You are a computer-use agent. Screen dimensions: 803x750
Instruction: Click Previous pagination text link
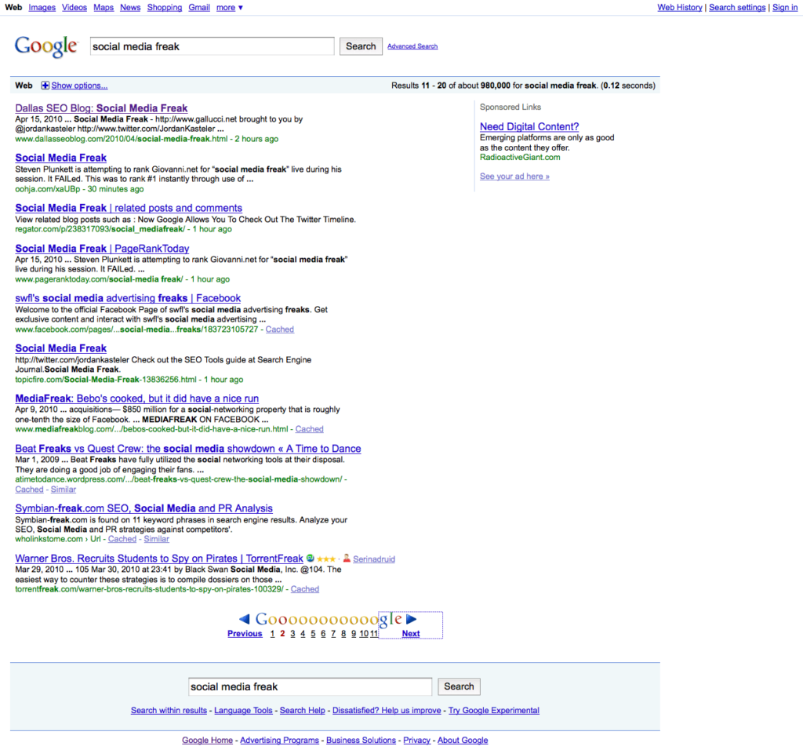pyautogui.click(x=245, y=634)
